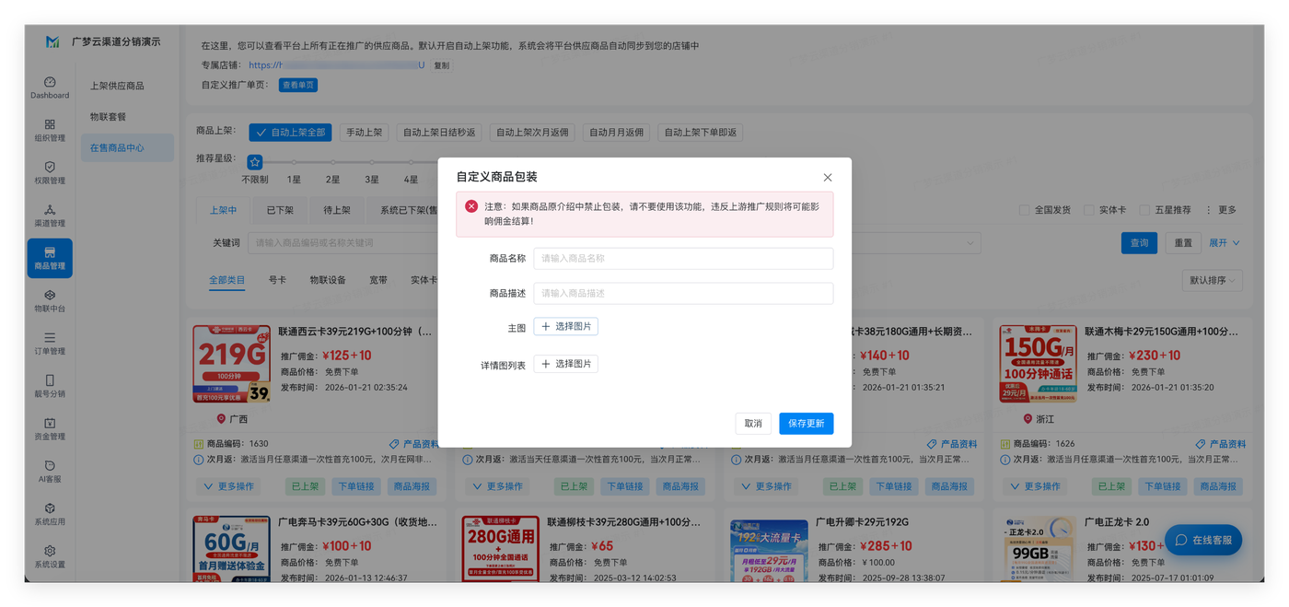Open 在售商品中心 submenu
Viewport: 1289px width, 607px height.
pyautogui.click(x=127, y=147)
